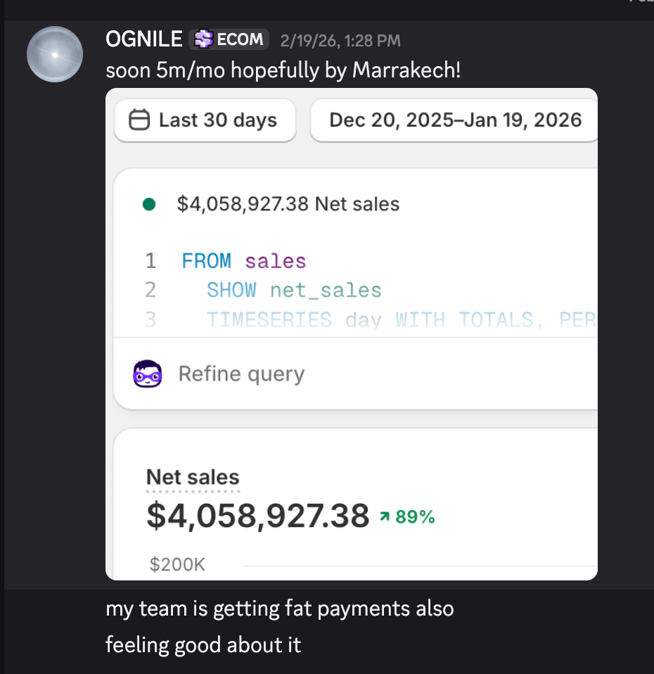Click the ECOM tag label
The image size is (654, 674).
240,39
